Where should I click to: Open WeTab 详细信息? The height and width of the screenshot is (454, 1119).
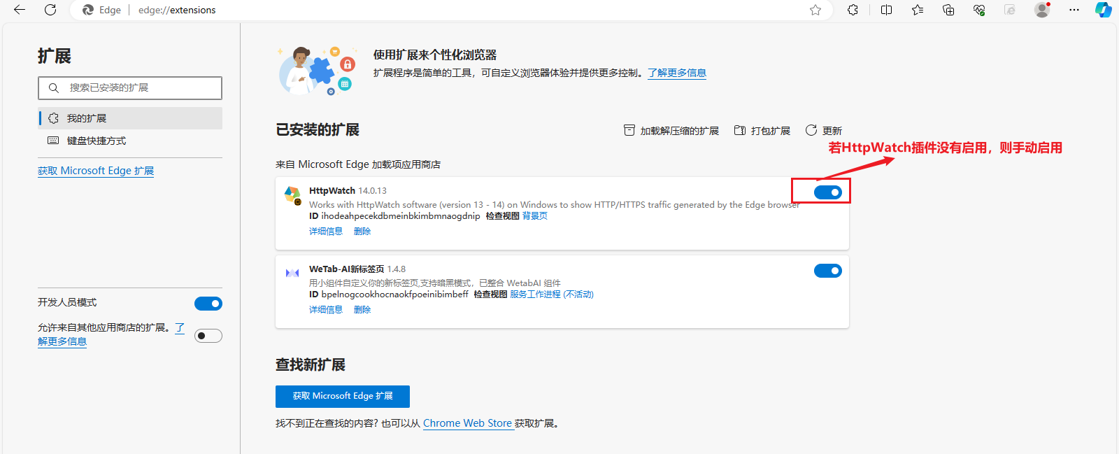coord(326,310)
